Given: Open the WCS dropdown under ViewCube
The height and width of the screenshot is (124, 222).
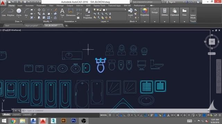Looking at the screenshot, I should (x=212, y=54).
